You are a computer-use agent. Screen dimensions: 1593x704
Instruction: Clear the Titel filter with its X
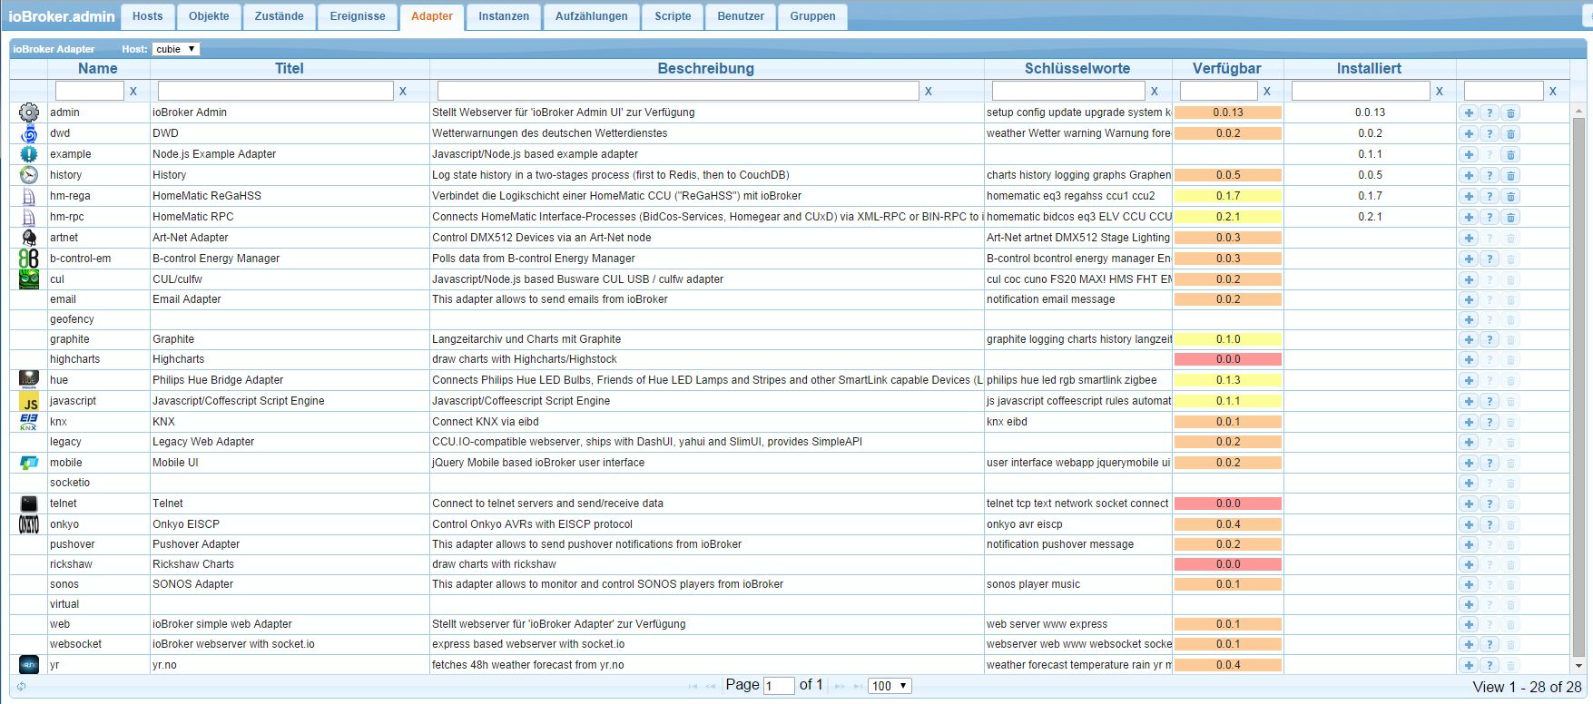[x=403, y=91]
